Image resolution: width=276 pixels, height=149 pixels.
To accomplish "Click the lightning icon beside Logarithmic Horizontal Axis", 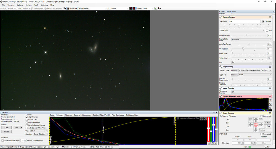I will (x=201, y=119).
